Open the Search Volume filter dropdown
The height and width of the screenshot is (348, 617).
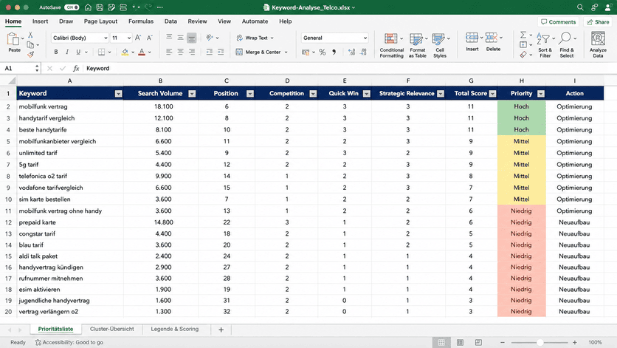click(192, 94)
